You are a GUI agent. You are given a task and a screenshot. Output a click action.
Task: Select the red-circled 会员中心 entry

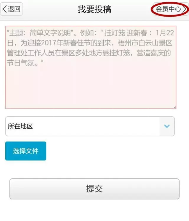pyautogui.click(x=170, y=9)
